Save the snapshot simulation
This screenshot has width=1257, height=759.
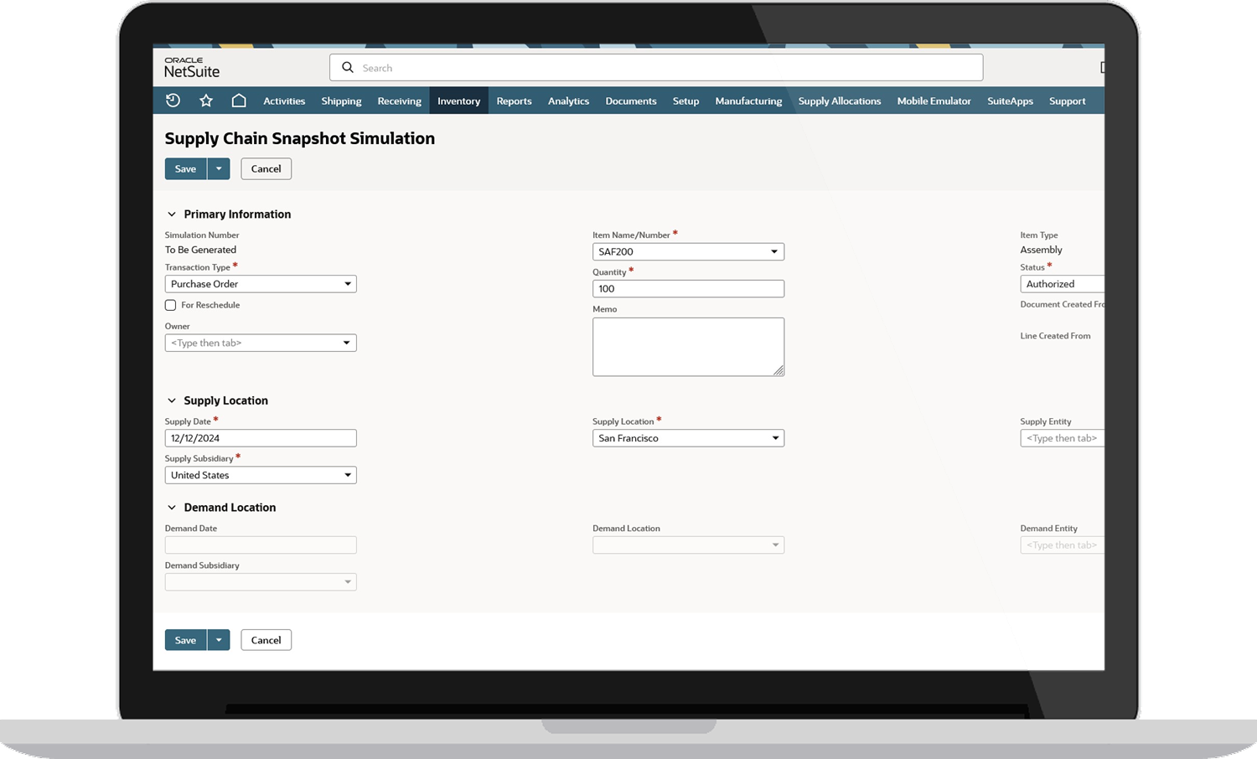[x=184, y=168]
